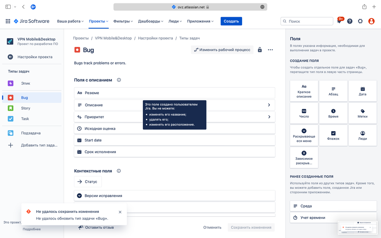Select the Абзац field type tile

[x=333, y=91]
